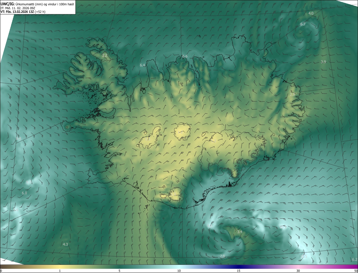
Task: Click the map value label 3.2
Action: pos(105,56)
